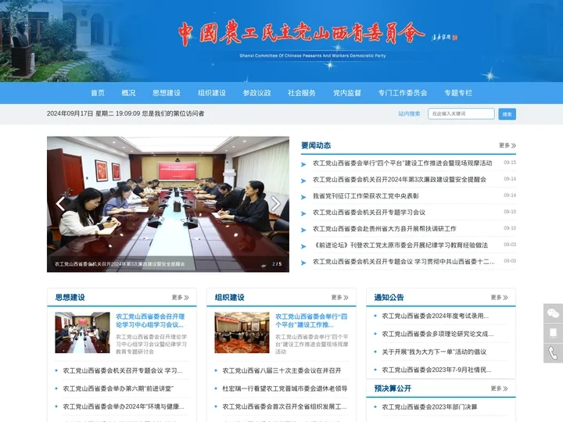Show previous slide with left carousel arrow

pyautogui.click(x=61, y=204)
